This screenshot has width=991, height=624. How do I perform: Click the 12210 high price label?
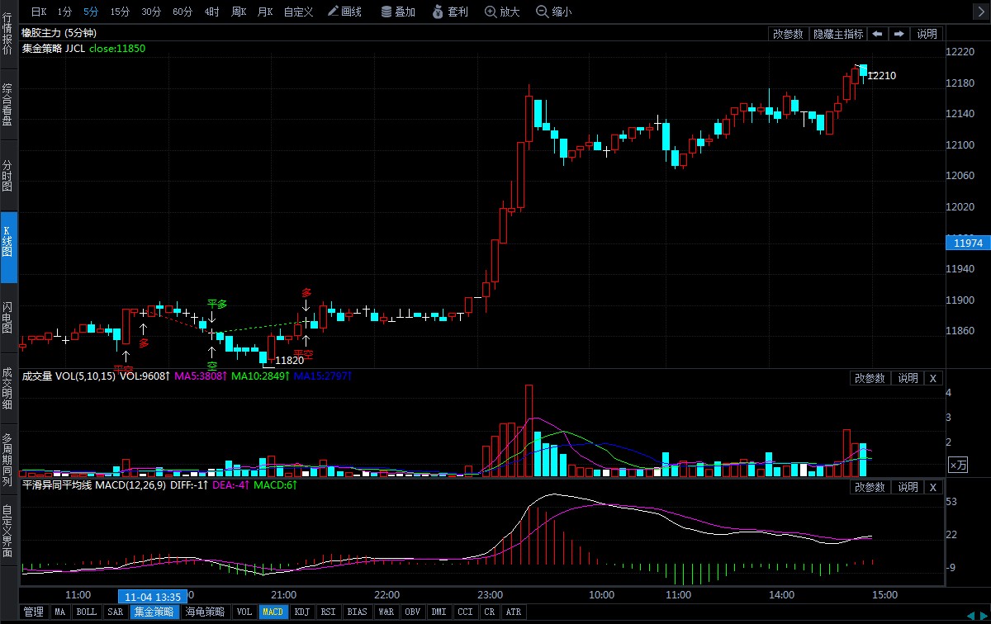click(x=881, y=76)
